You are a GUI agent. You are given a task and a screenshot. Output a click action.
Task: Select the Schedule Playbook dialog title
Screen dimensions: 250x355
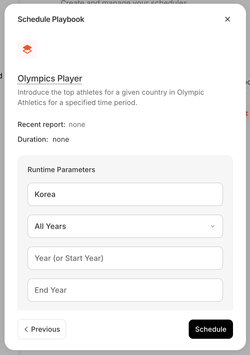point(51,19)
